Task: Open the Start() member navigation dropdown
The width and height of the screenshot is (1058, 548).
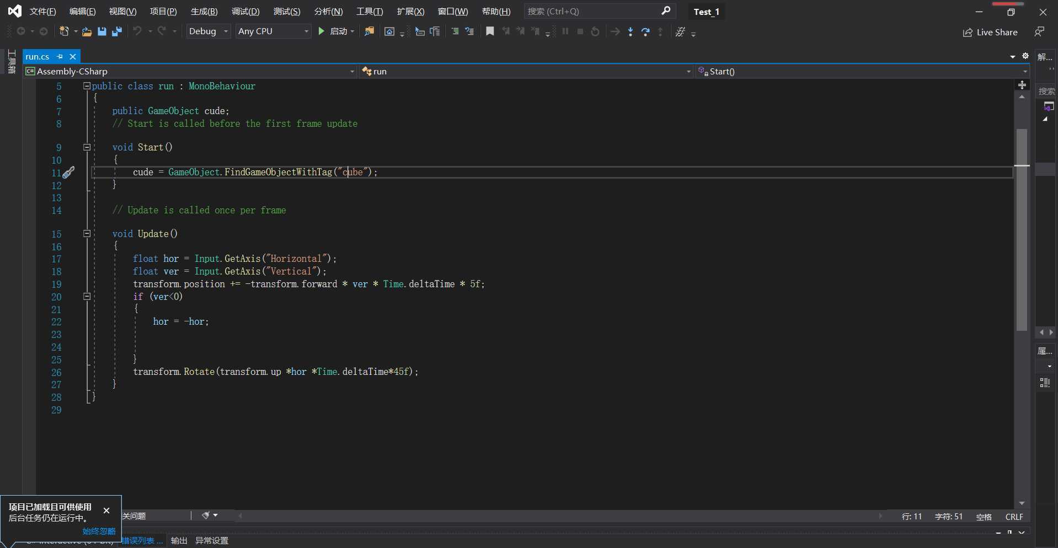Action: pyautogui.click(x=862, y=71)
